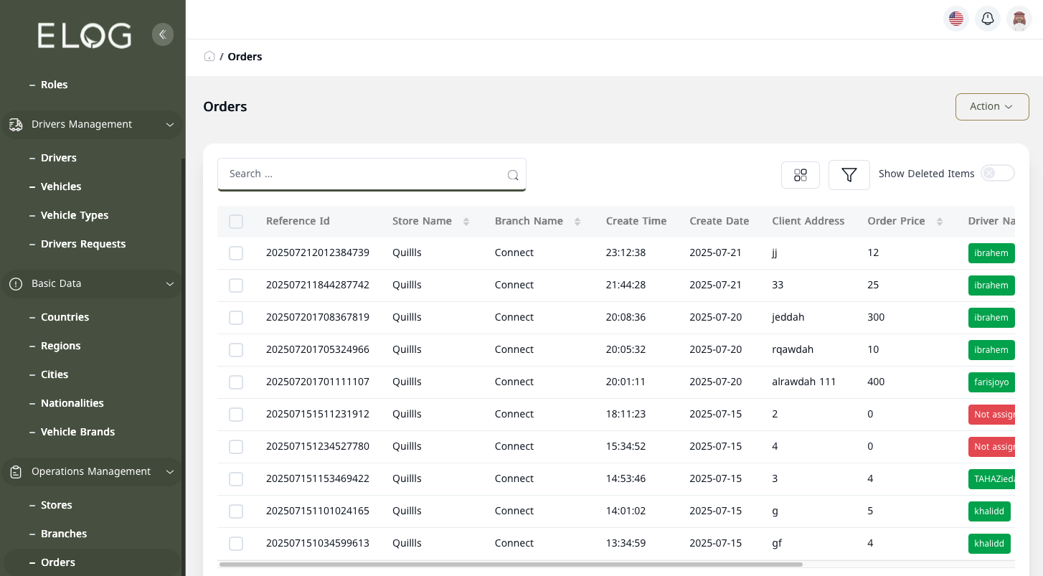The width and height of the screenshot is (1043, 576).
Task: Select the header checkbox to choose all orders
Action: (236, 221)
